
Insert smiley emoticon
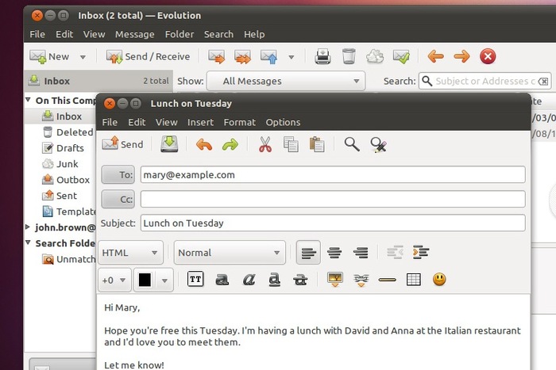pyautogui.click(x=439, y=280)
